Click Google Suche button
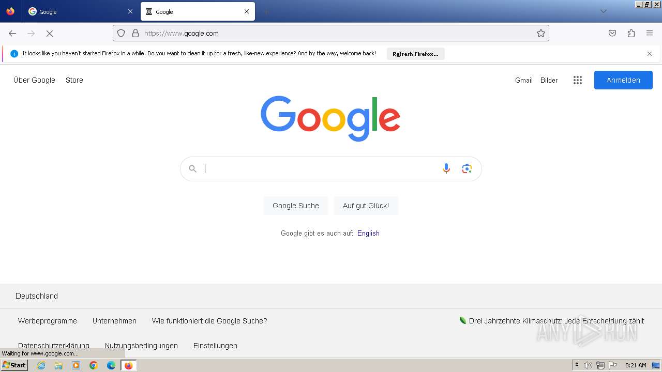This screenshot has width=662, height=372. 296,206
